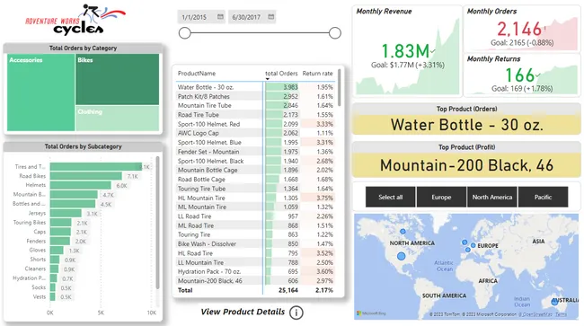Select the Accessories block in the treemap
Viewport: 584px width, 326px height.
click(x=41, y=93)
